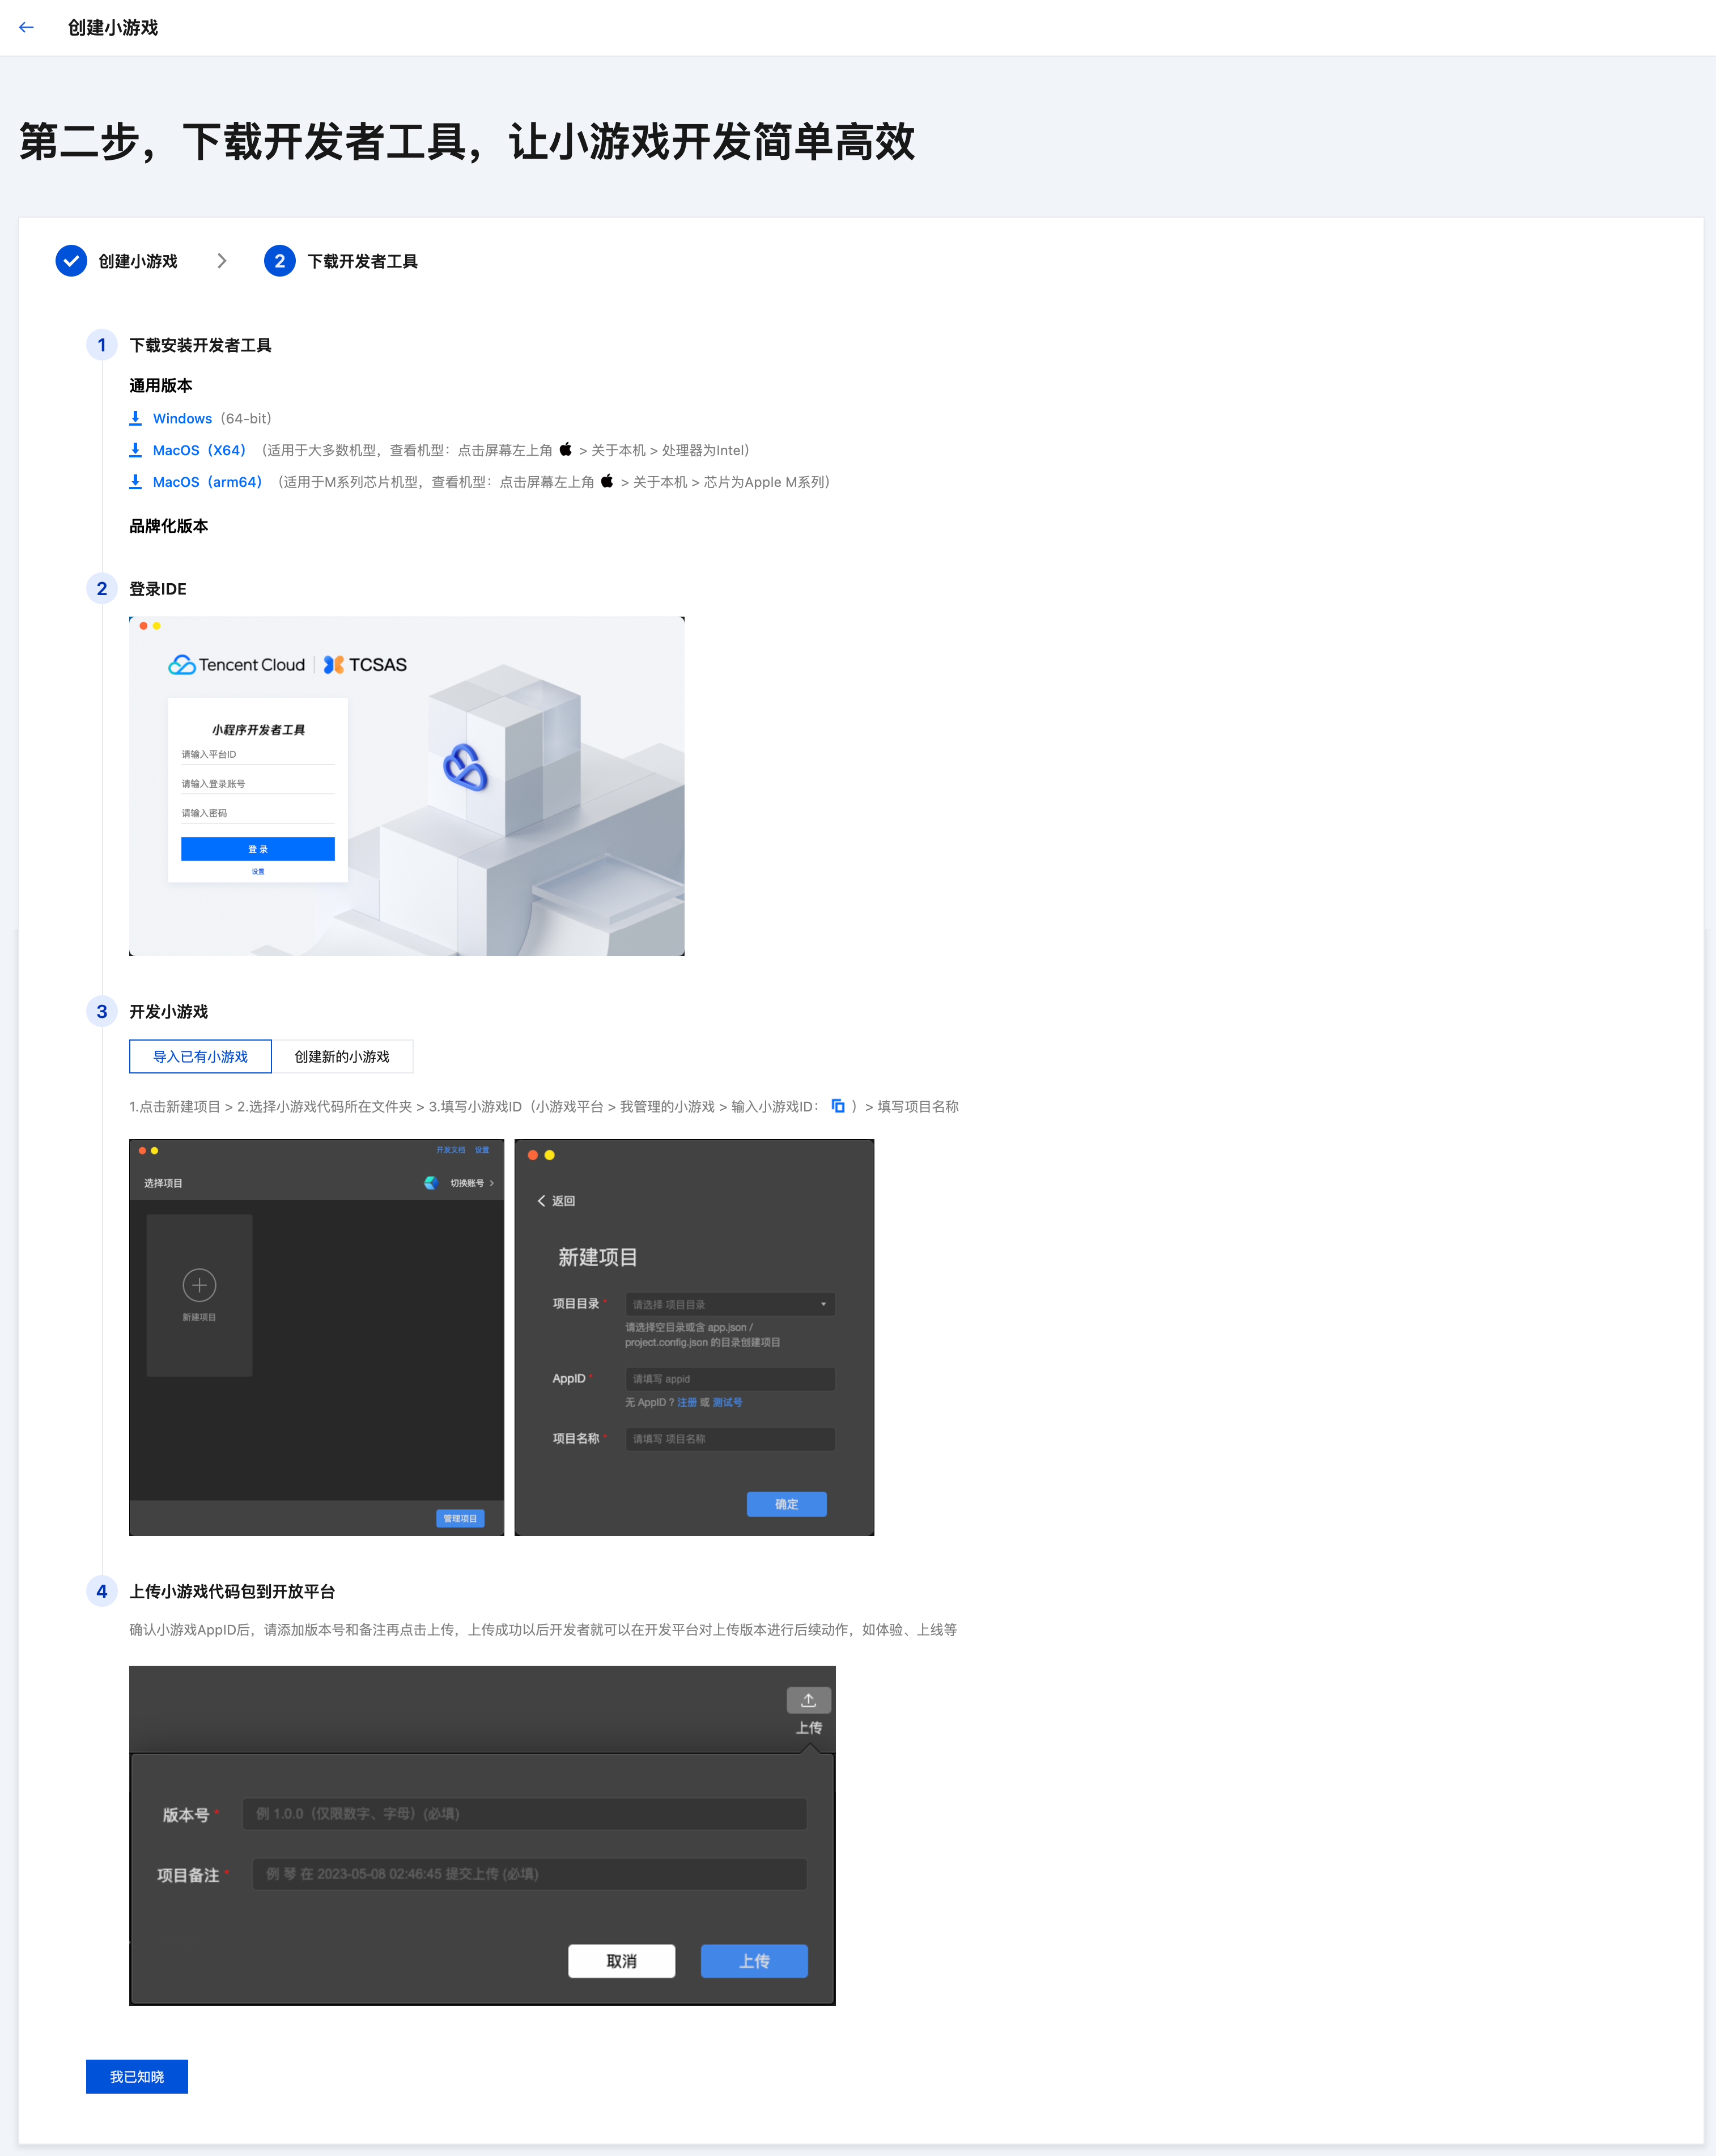This screenshot has width=1716, height=2156.
Task: Click the 新建项目 dialog preview image
Action: click(x=694, y=1337)
